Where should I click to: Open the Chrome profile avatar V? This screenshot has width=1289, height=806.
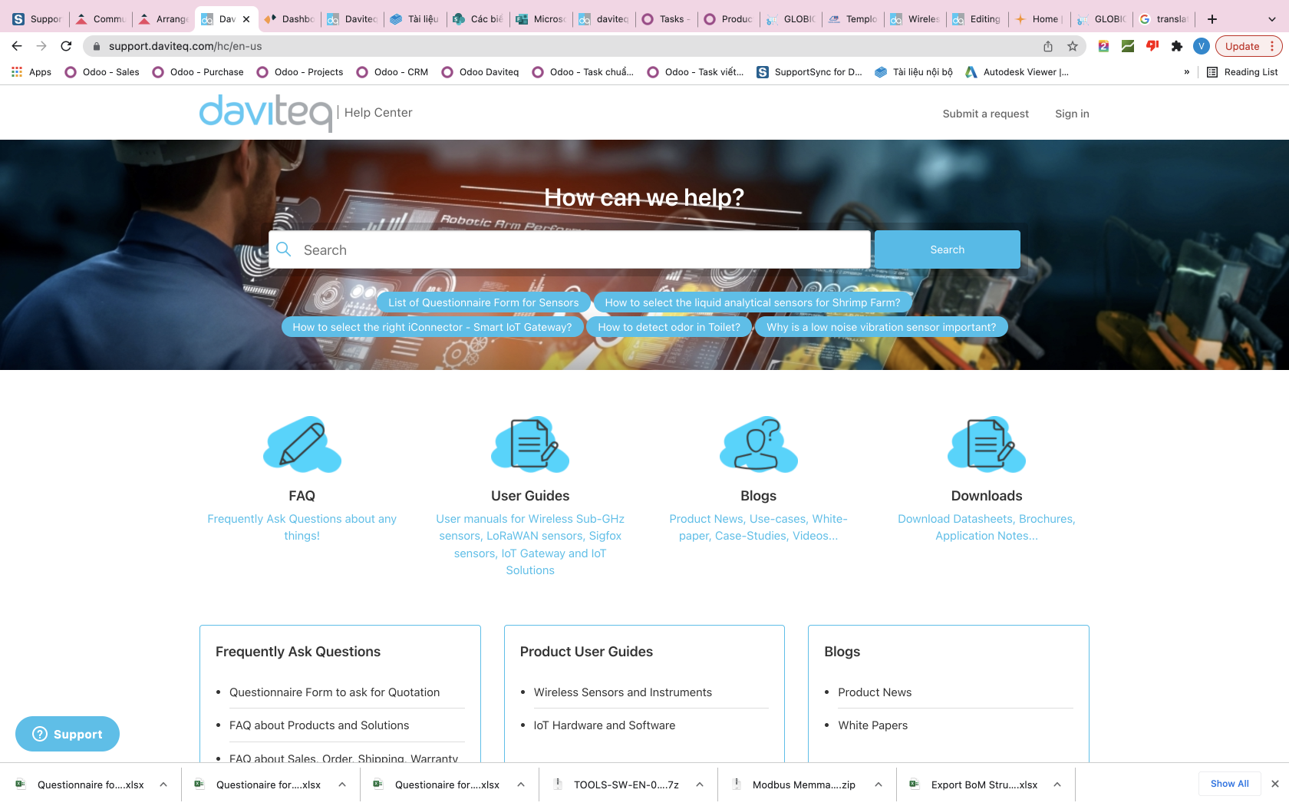point(1202,46)
